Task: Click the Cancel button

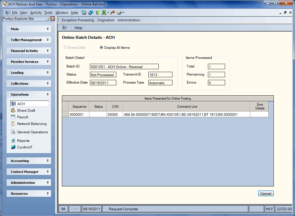Action: (266, 194)
